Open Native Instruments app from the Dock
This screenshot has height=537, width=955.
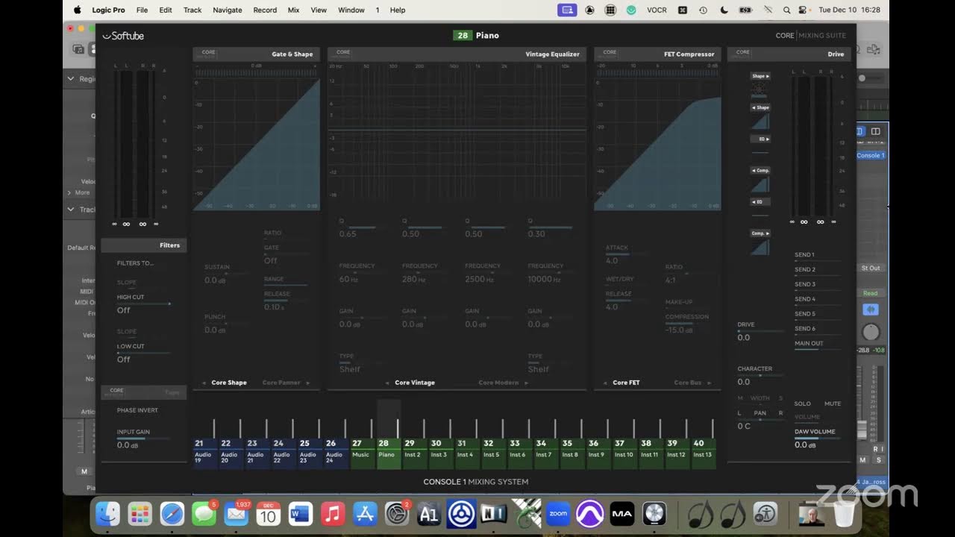[x=494, y=513]
